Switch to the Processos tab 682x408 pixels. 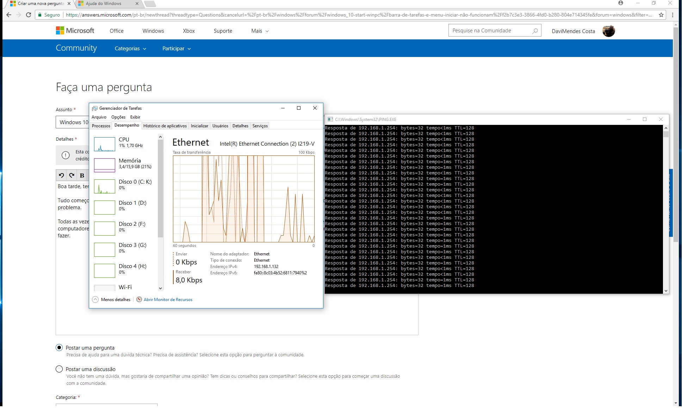point(101,126)
